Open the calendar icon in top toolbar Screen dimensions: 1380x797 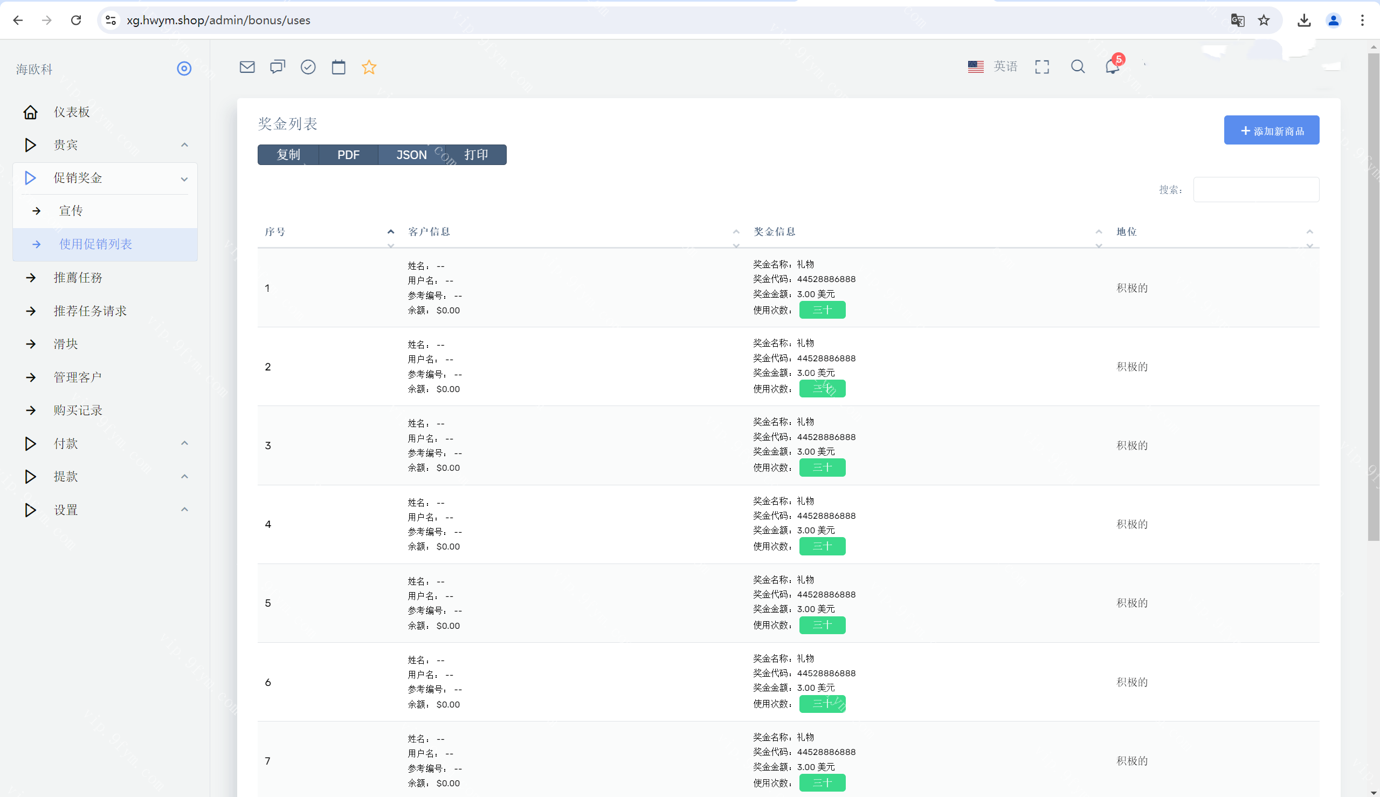coord(339,67)
